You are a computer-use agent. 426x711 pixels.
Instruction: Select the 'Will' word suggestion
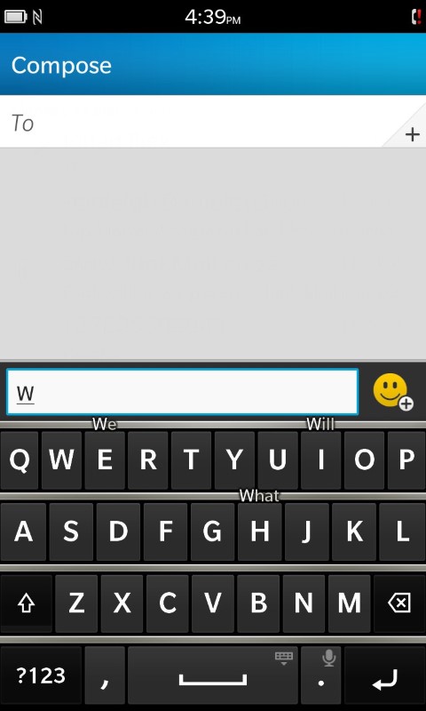(x=320, y=425)
